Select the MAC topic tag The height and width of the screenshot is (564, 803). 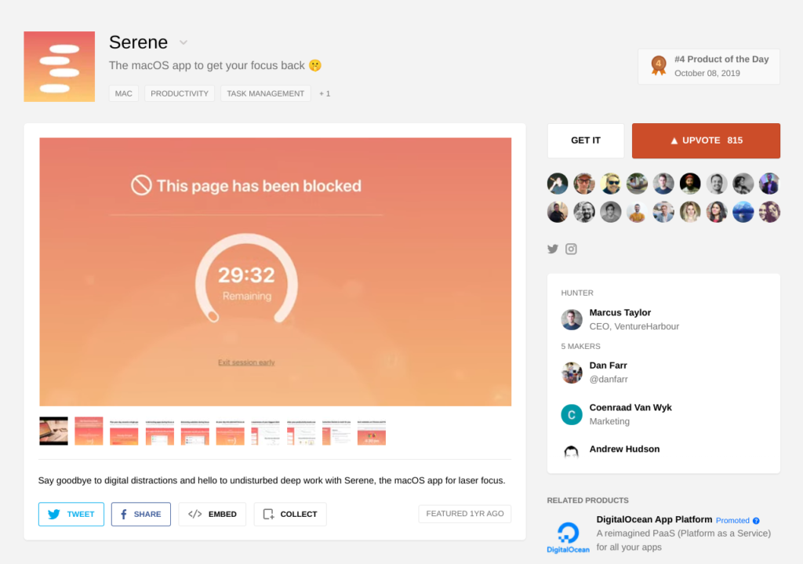pyautogui.click(x=124, y=93)
